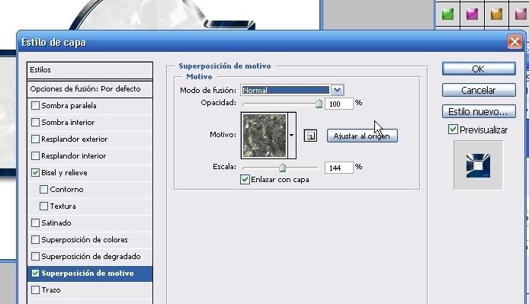Select the green style swatch

447,14
